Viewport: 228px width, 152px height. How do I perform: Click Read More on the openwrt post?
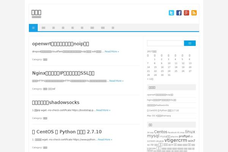click(112, 52)
